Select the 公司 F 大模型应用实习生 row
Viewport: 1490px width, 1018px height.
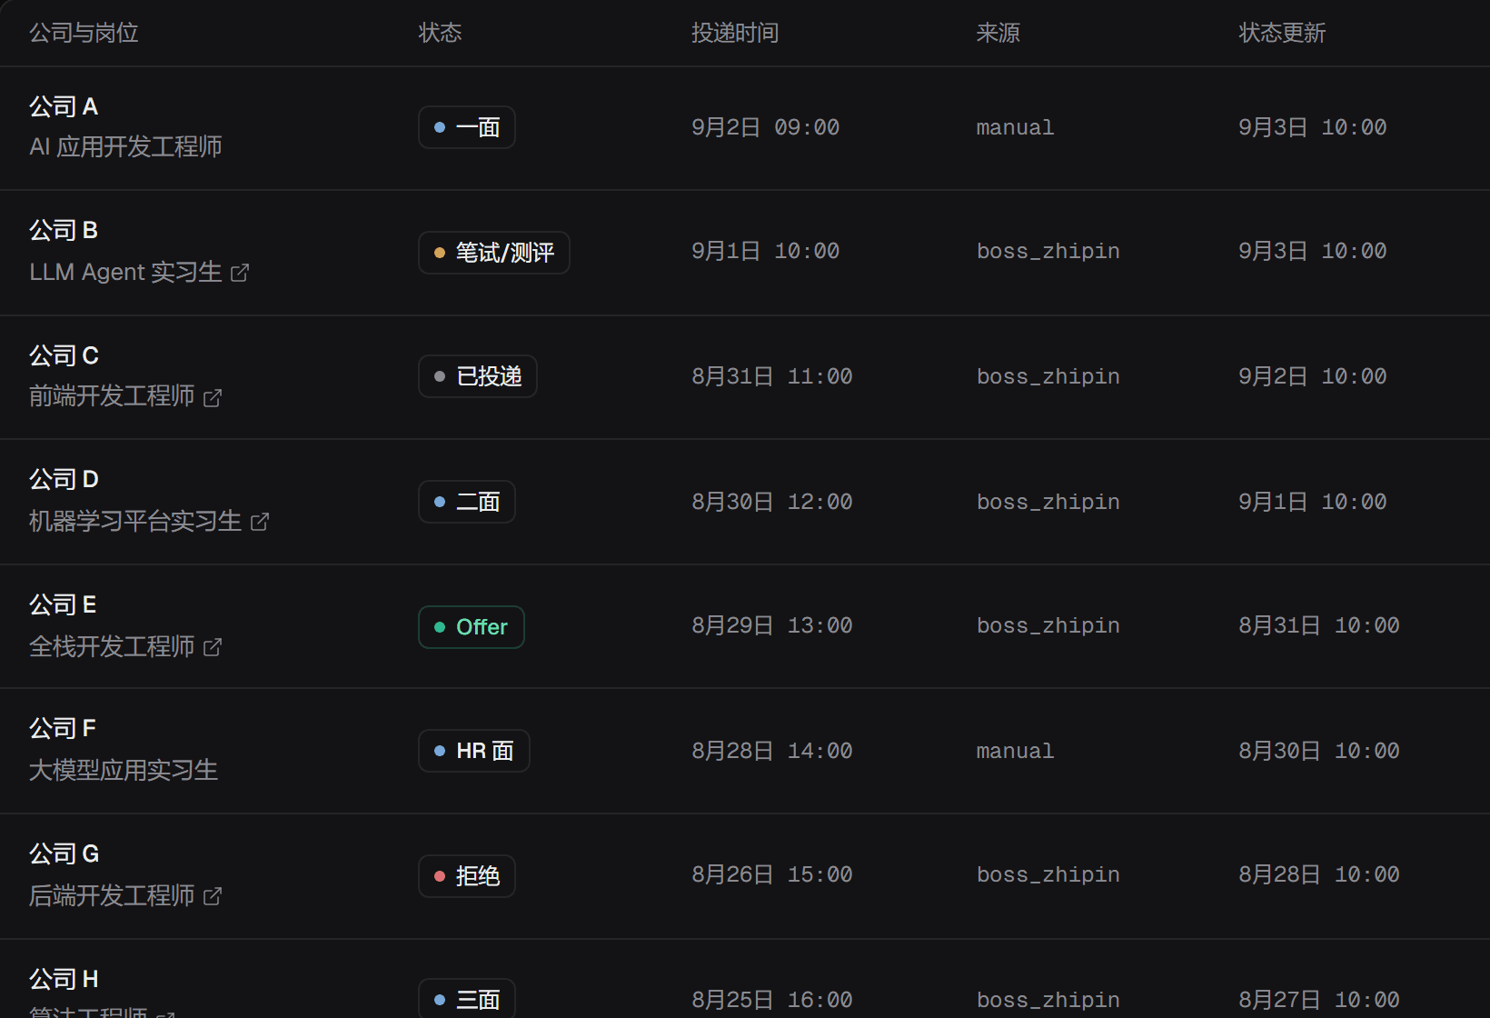click(745, 751)
